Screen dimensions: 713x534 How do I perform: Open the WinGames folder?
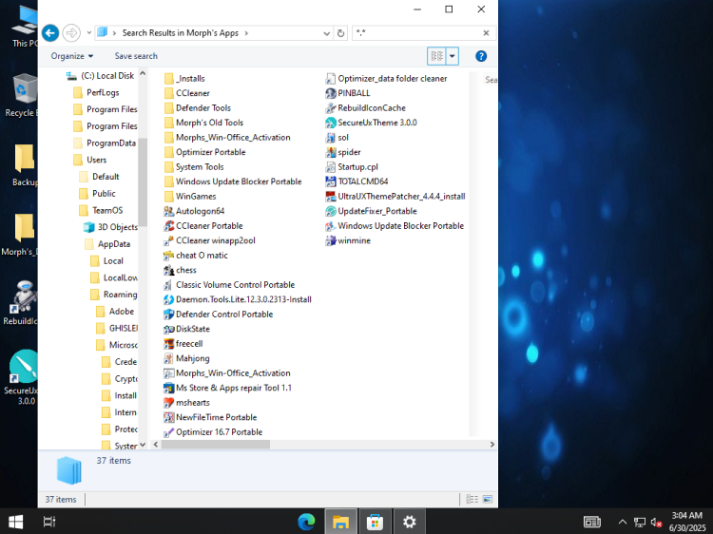pyautogui.click(x=190, y=197)
